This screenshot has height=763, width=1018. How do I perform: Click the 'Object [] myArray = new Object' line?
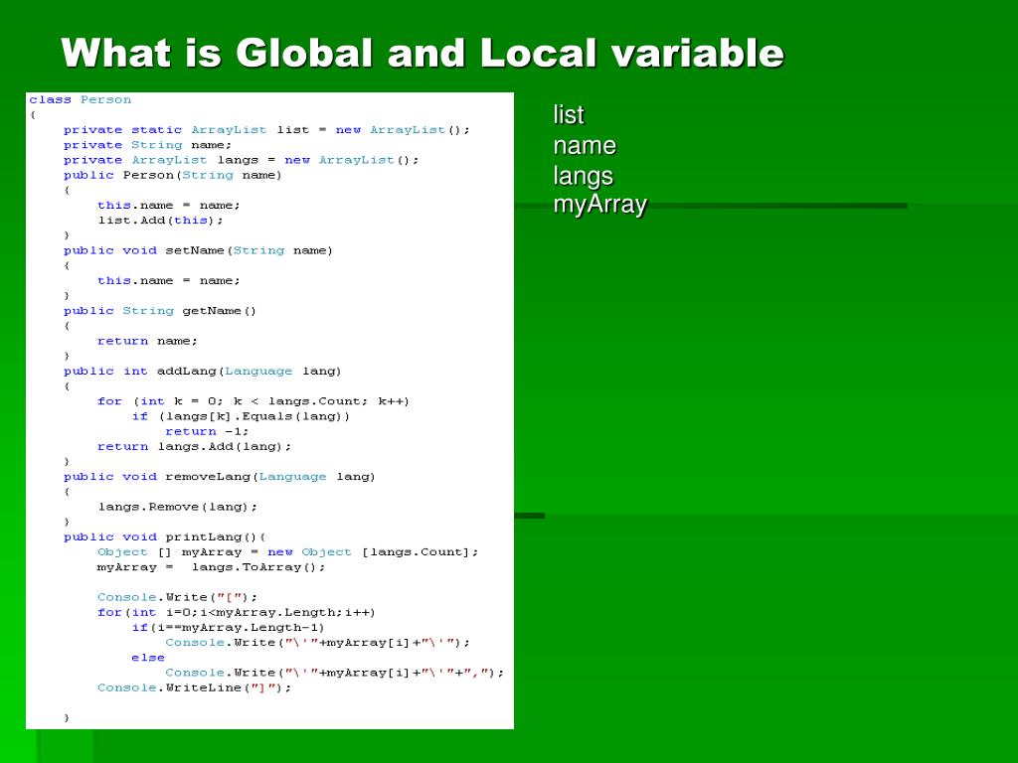(x=287, y=552)
